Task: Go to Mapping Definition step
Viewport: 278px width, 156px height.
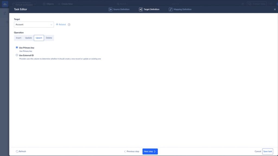Action: pos(180,10)
